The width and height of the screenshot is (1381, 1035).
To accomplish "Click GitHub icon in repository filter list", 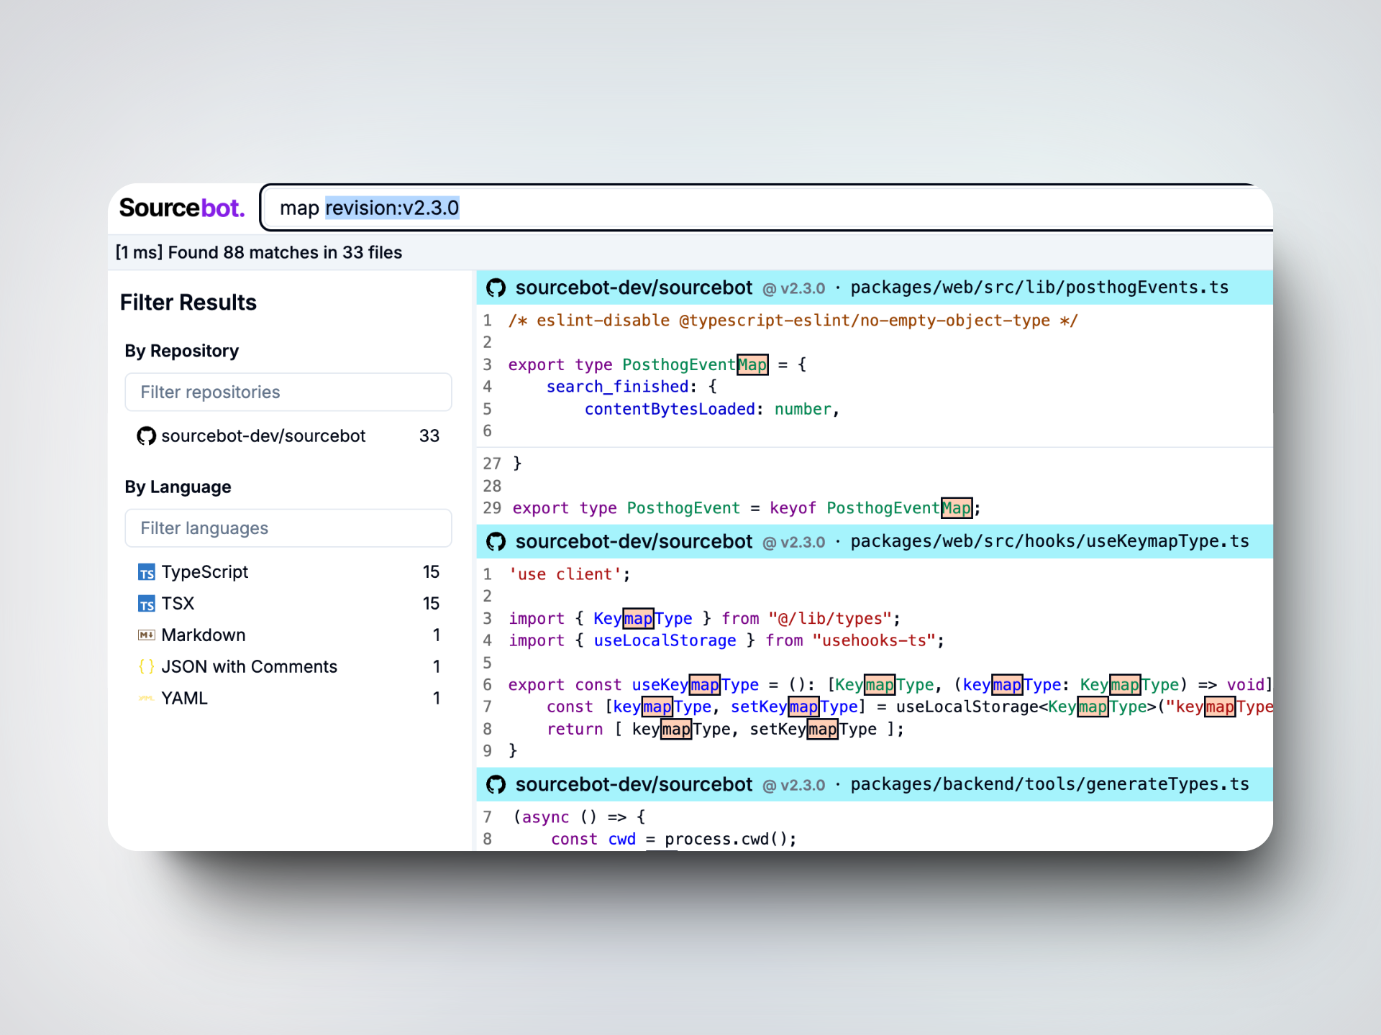I will pos(146,436).
